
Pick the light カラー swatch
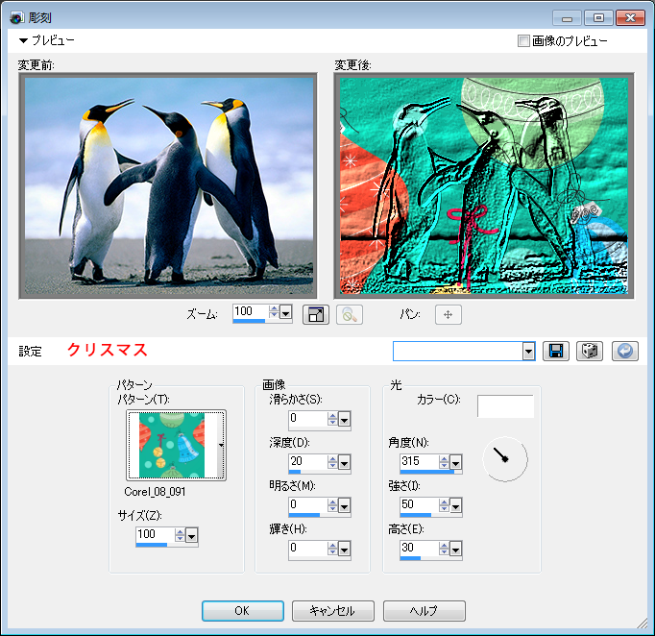tap(505, 406)
